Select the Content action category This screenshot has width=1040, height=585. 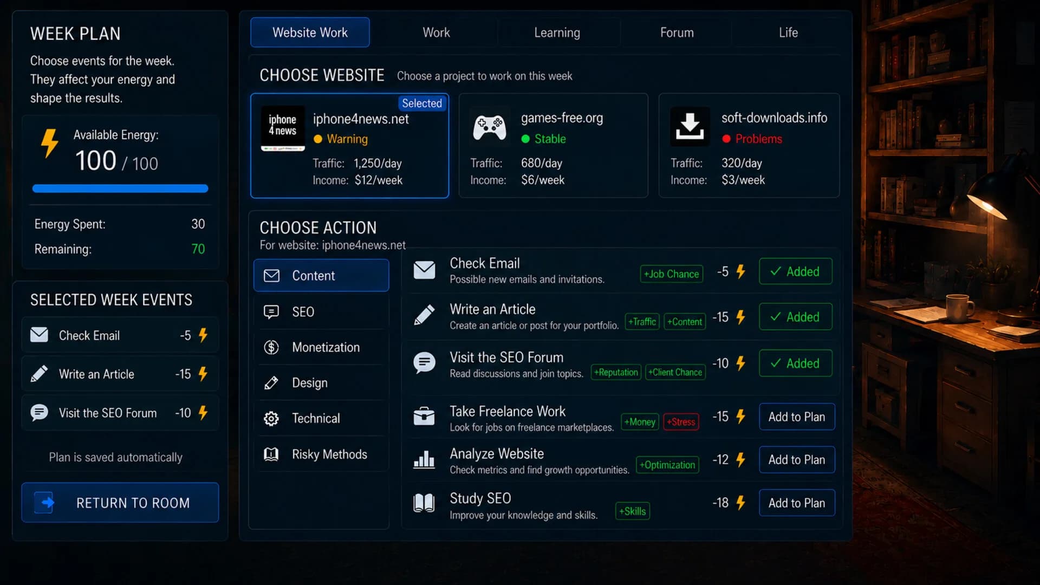point(321,275)
